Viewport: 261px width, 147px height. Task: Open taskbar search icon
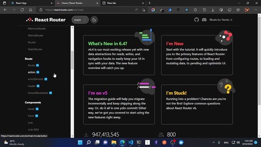(88, 143)
